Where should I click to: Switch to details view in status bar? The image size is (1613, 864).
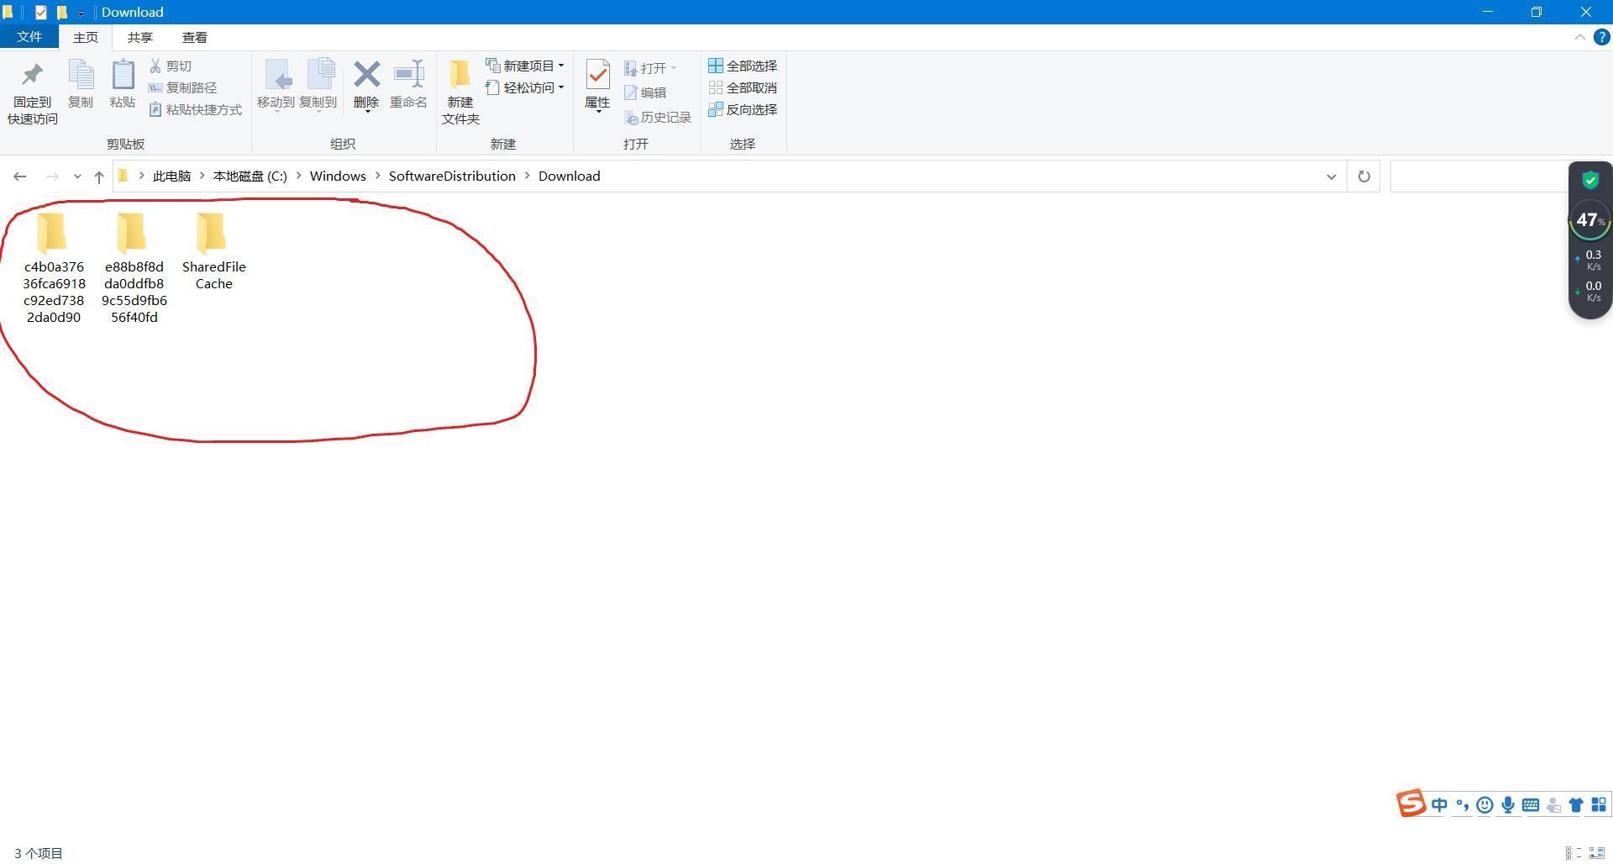click(1573, 853)
